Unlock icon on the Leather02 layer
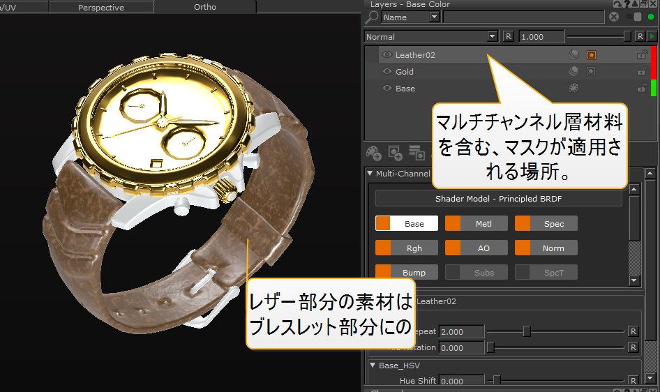660x392 pixels. click(x=642, y=54)
